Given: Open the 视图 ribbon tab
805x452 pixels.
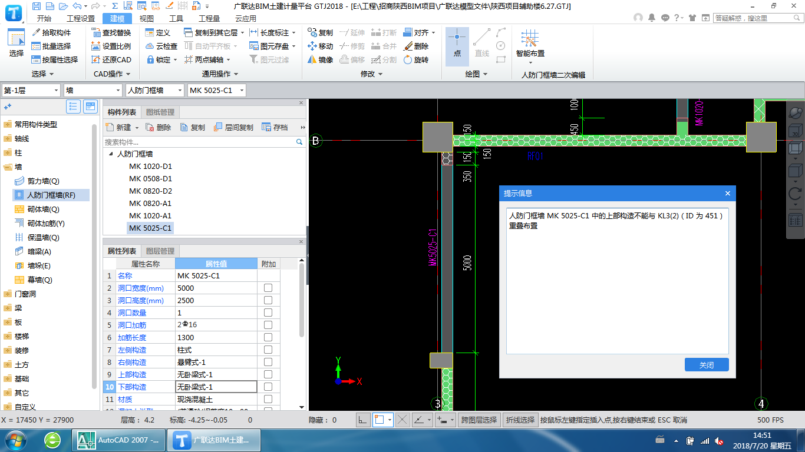Looking at the screenshot, I should click(x=147, y=18).
